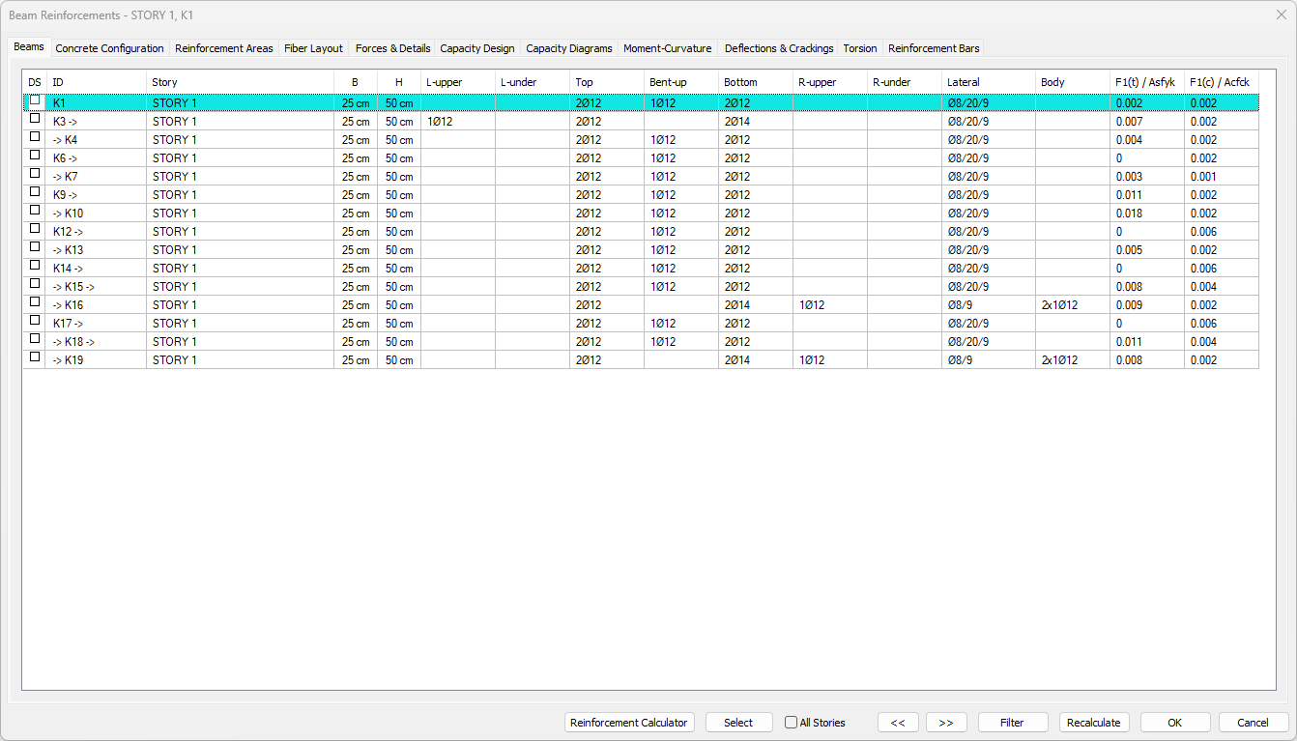1297x741 pixels.
Task: Switch to the Concrete Configuration tab
Action: [x=109, y=48]
